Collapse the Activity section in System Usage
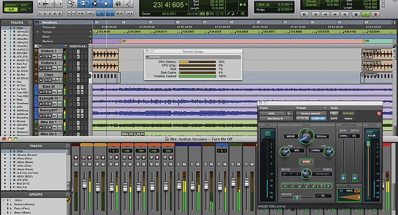398x215 pixels. [147, 57]
